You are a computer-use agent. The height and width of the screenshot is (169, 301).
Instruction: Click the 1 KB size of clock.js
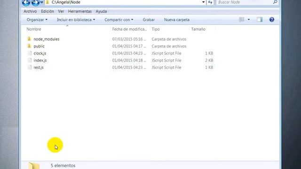coord(209,53)
